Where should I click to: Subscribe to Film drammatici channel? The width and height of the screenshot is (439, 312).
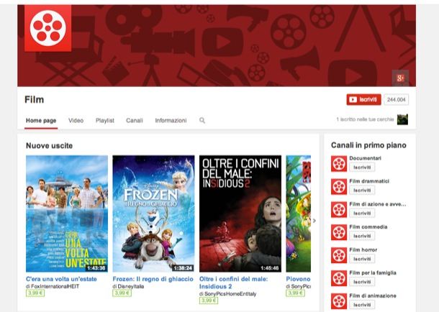(x=362, y=190)
